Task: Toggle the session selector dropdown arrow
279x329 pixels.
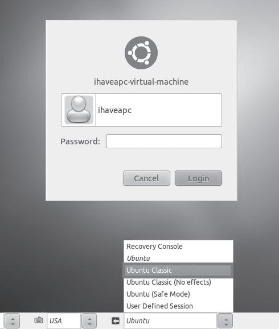Action: [225, 321]
